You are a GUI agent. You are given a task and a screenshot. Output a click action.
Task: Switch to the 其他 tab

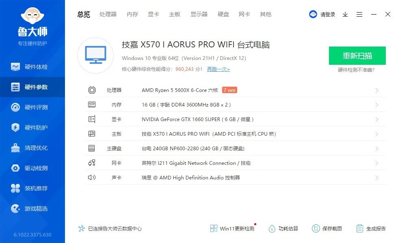coord(266,15)
